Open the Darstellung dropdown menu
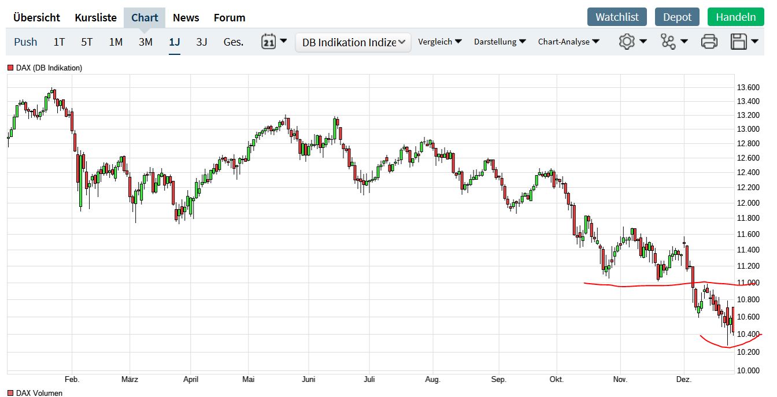Screen dimensions: 777x397 pyautogui.click(x=499, y=42)
